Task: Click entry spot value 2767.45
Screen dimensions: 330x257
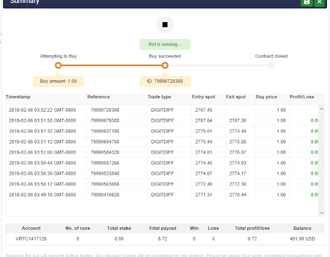Action: click(x=204, y=110)
